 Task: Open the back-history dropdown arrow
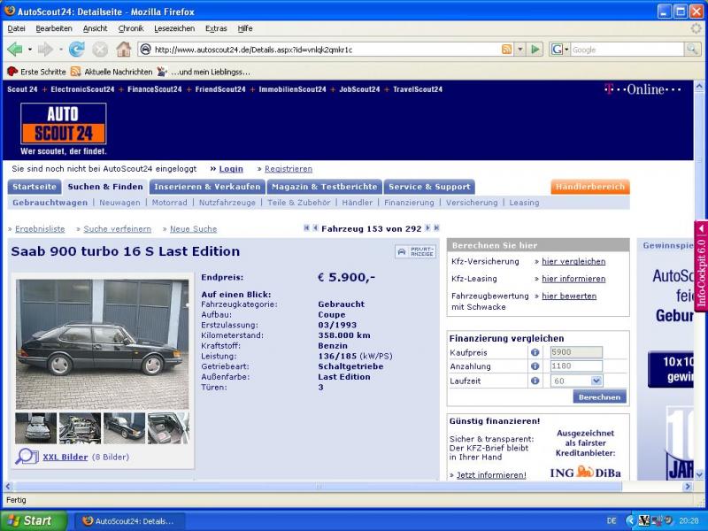point(30,50)
